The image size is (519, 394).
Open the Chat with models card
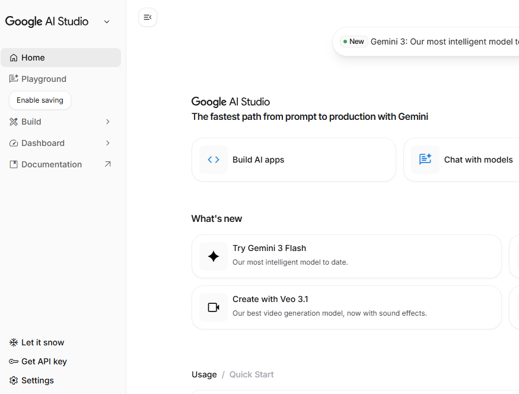(x=469, y=160)
